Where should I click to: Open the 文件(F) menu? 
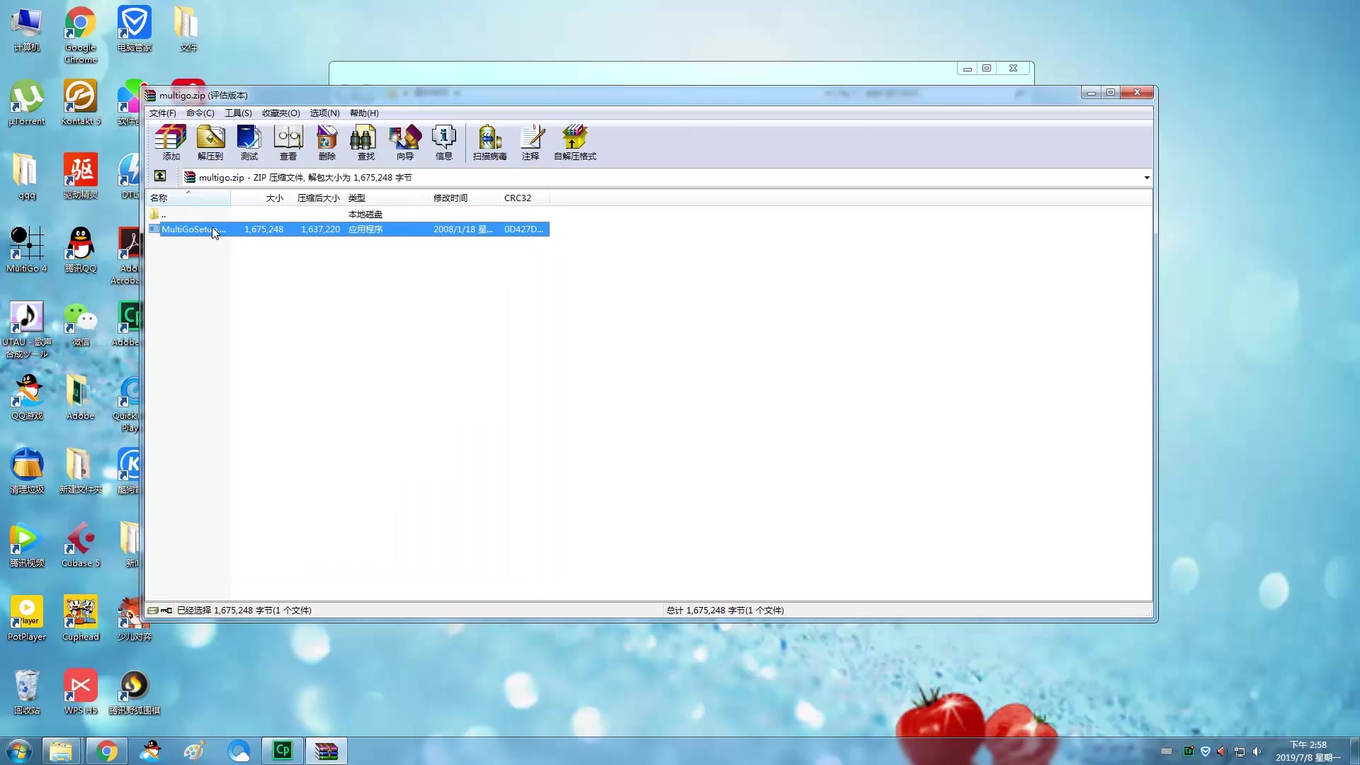(x=162, y=113)
